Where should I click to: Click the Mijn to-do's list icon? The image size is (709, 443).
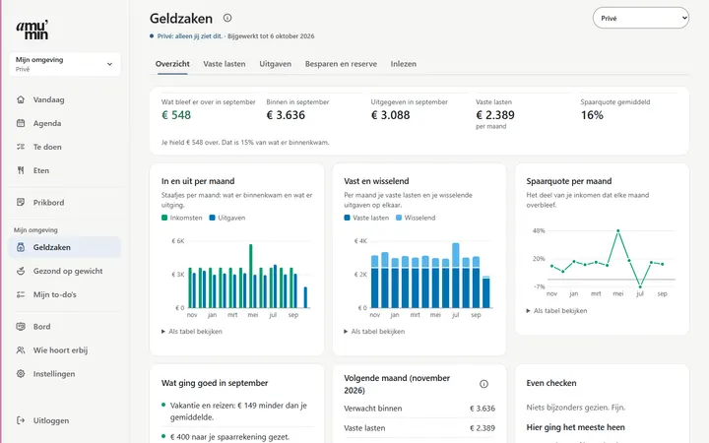click(21, 294)
